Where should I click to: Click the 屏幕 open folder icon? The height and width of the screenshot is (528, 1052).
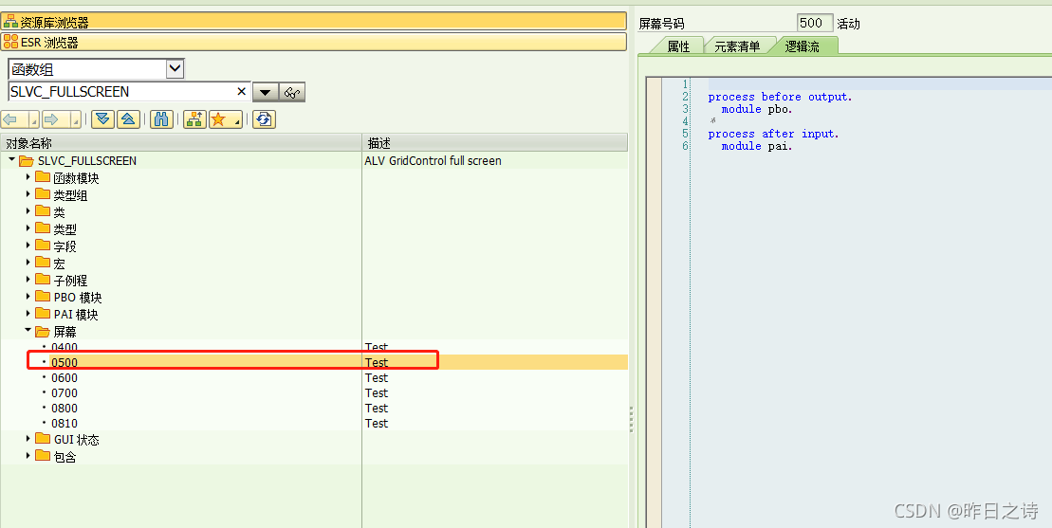tap(43, 331)
